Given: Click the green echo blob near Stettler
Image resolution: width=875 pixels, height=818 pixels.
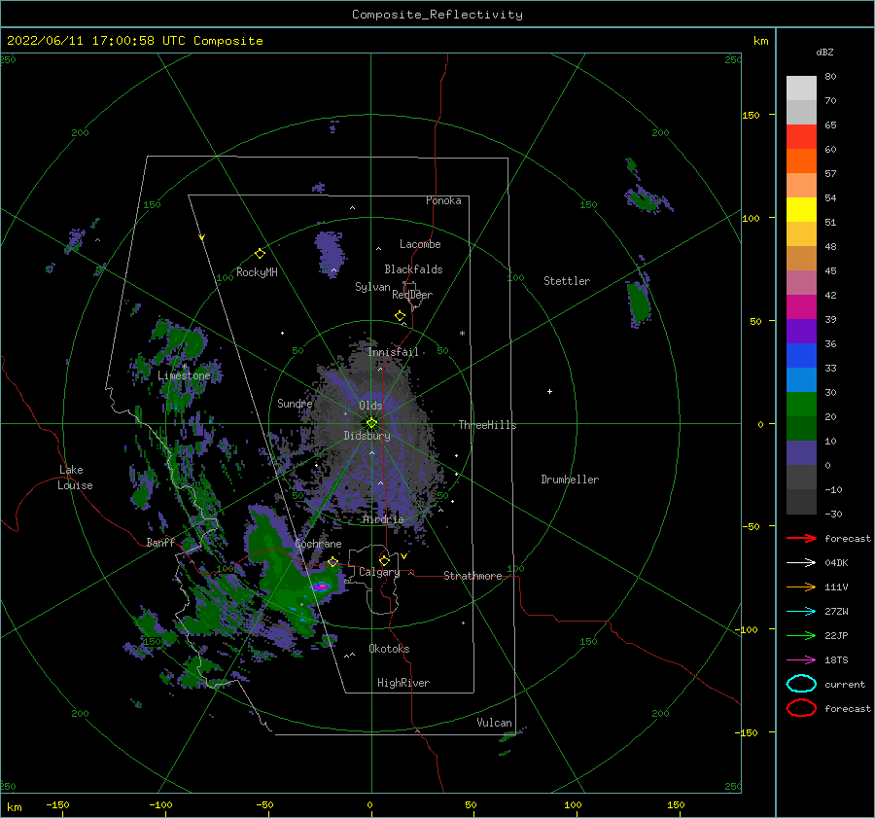Looking at the screenshot, I should [639, 303].
